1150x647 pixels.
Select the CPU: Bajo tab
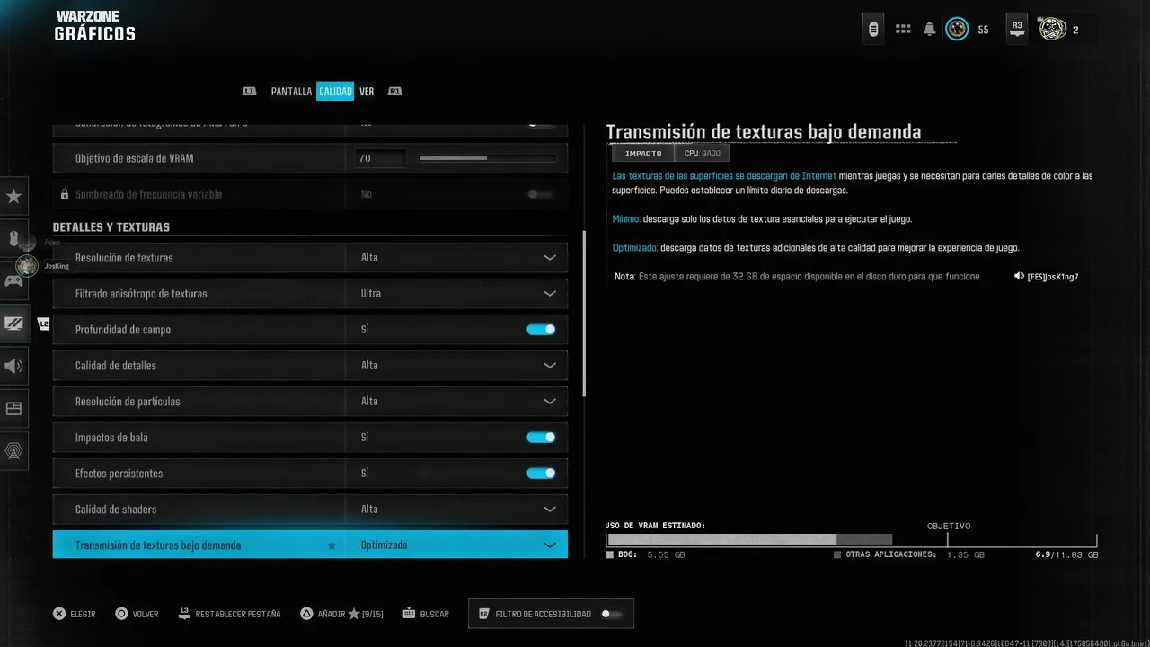(702, 154)
